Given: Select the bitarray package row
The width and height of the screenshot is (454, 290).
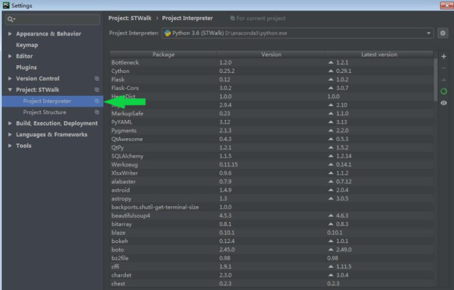Looking at the screenshot, I should click(x=271, y=224).
